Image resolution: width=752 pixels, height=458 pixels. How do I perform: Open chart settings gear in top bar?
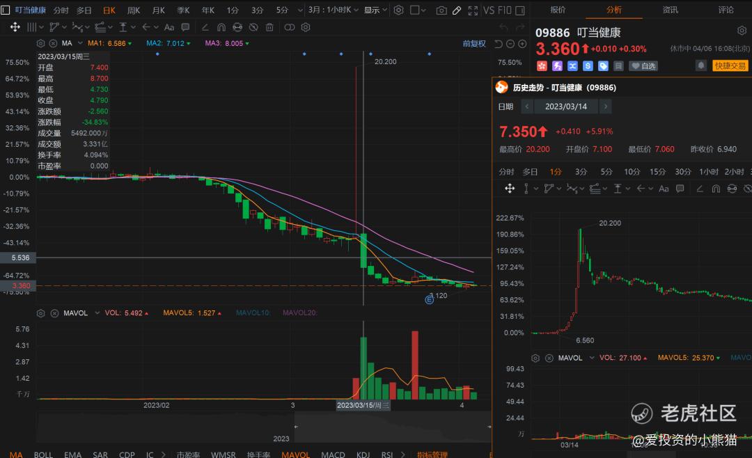click(x=398, y=10)
